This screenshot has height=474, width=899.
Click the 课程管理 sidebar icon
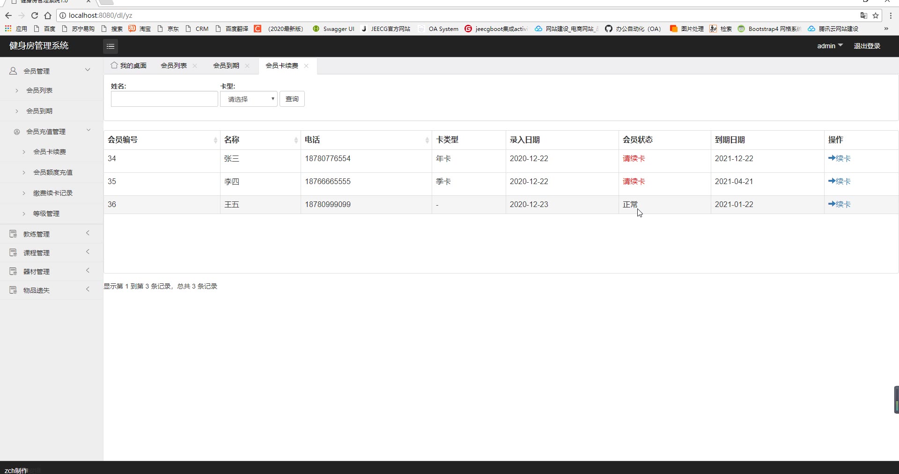[x=13, y=252]
